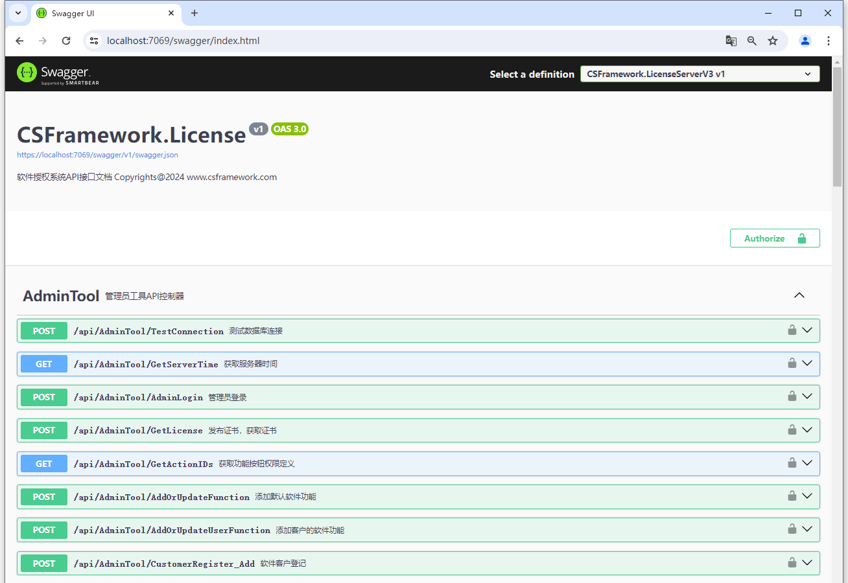Open the Select a definition dropdown

click(x=700, y=74)
